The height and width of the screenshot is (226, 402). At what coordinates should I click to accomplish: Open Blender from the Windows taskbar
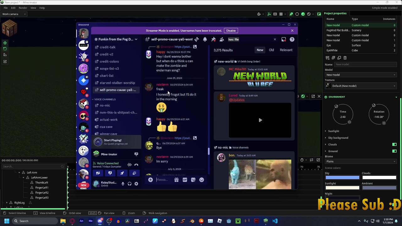192,221
